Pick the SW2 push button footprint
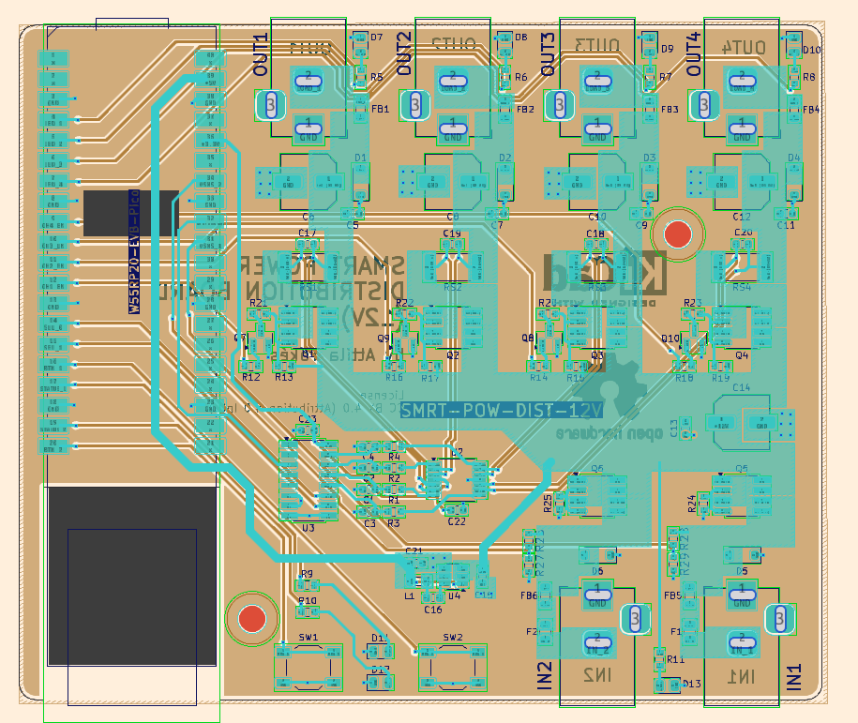The width and height of the screenshot is (858, 723). [453, 667]
